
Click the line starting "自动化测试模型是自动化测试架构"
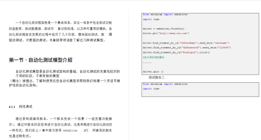coord(67,71)
